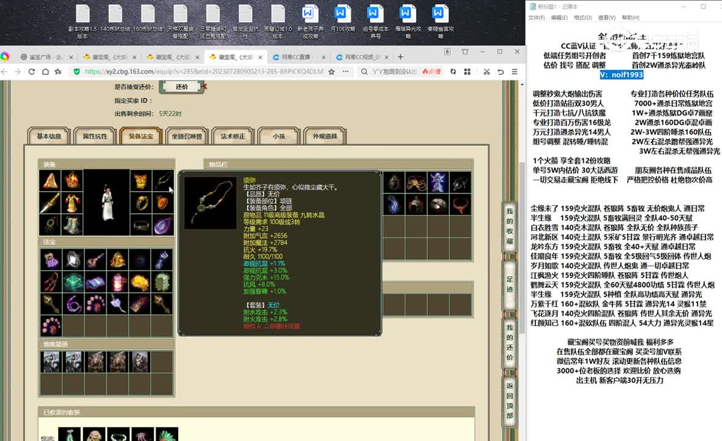Select the triangular hat equipment icon
This screenshot has height=441, width=722.
(50, 181)
